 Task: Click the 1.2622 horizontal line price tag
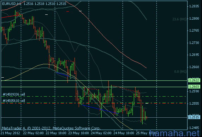[x=194, y=80]
